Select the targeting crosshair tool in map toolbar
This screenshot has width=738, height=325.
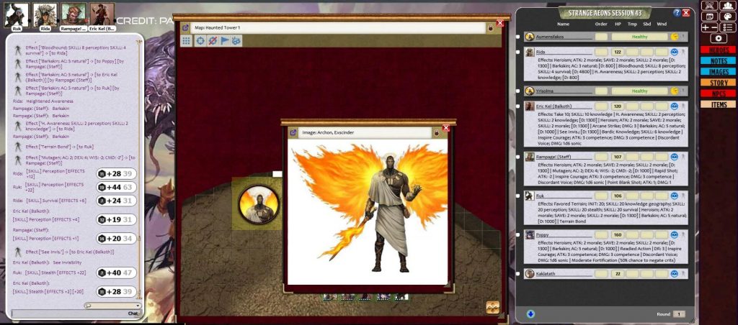click(200, 41)
